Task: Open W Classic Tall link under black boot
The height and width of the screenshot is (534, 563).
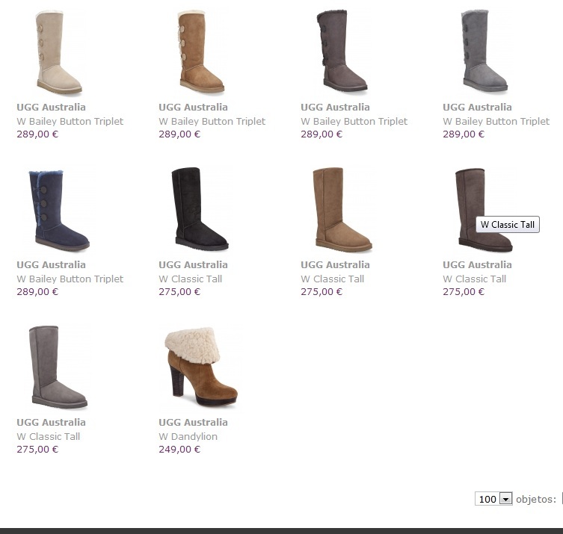Action: (191, 279)
